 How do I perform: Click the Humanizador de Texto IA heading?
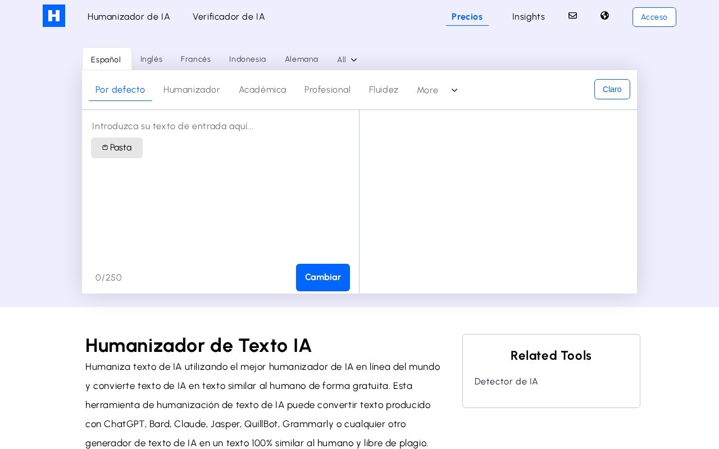pyautogui.click(x=198, y=346)
